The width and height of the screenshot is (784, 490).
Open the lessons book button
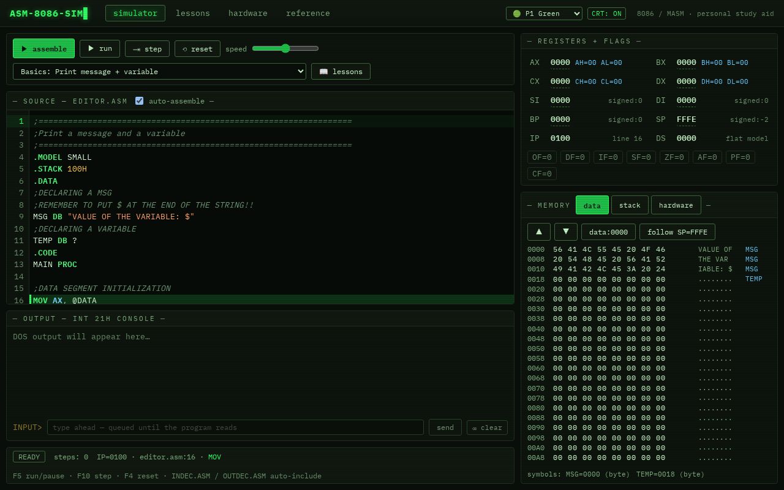click(341, 72)
